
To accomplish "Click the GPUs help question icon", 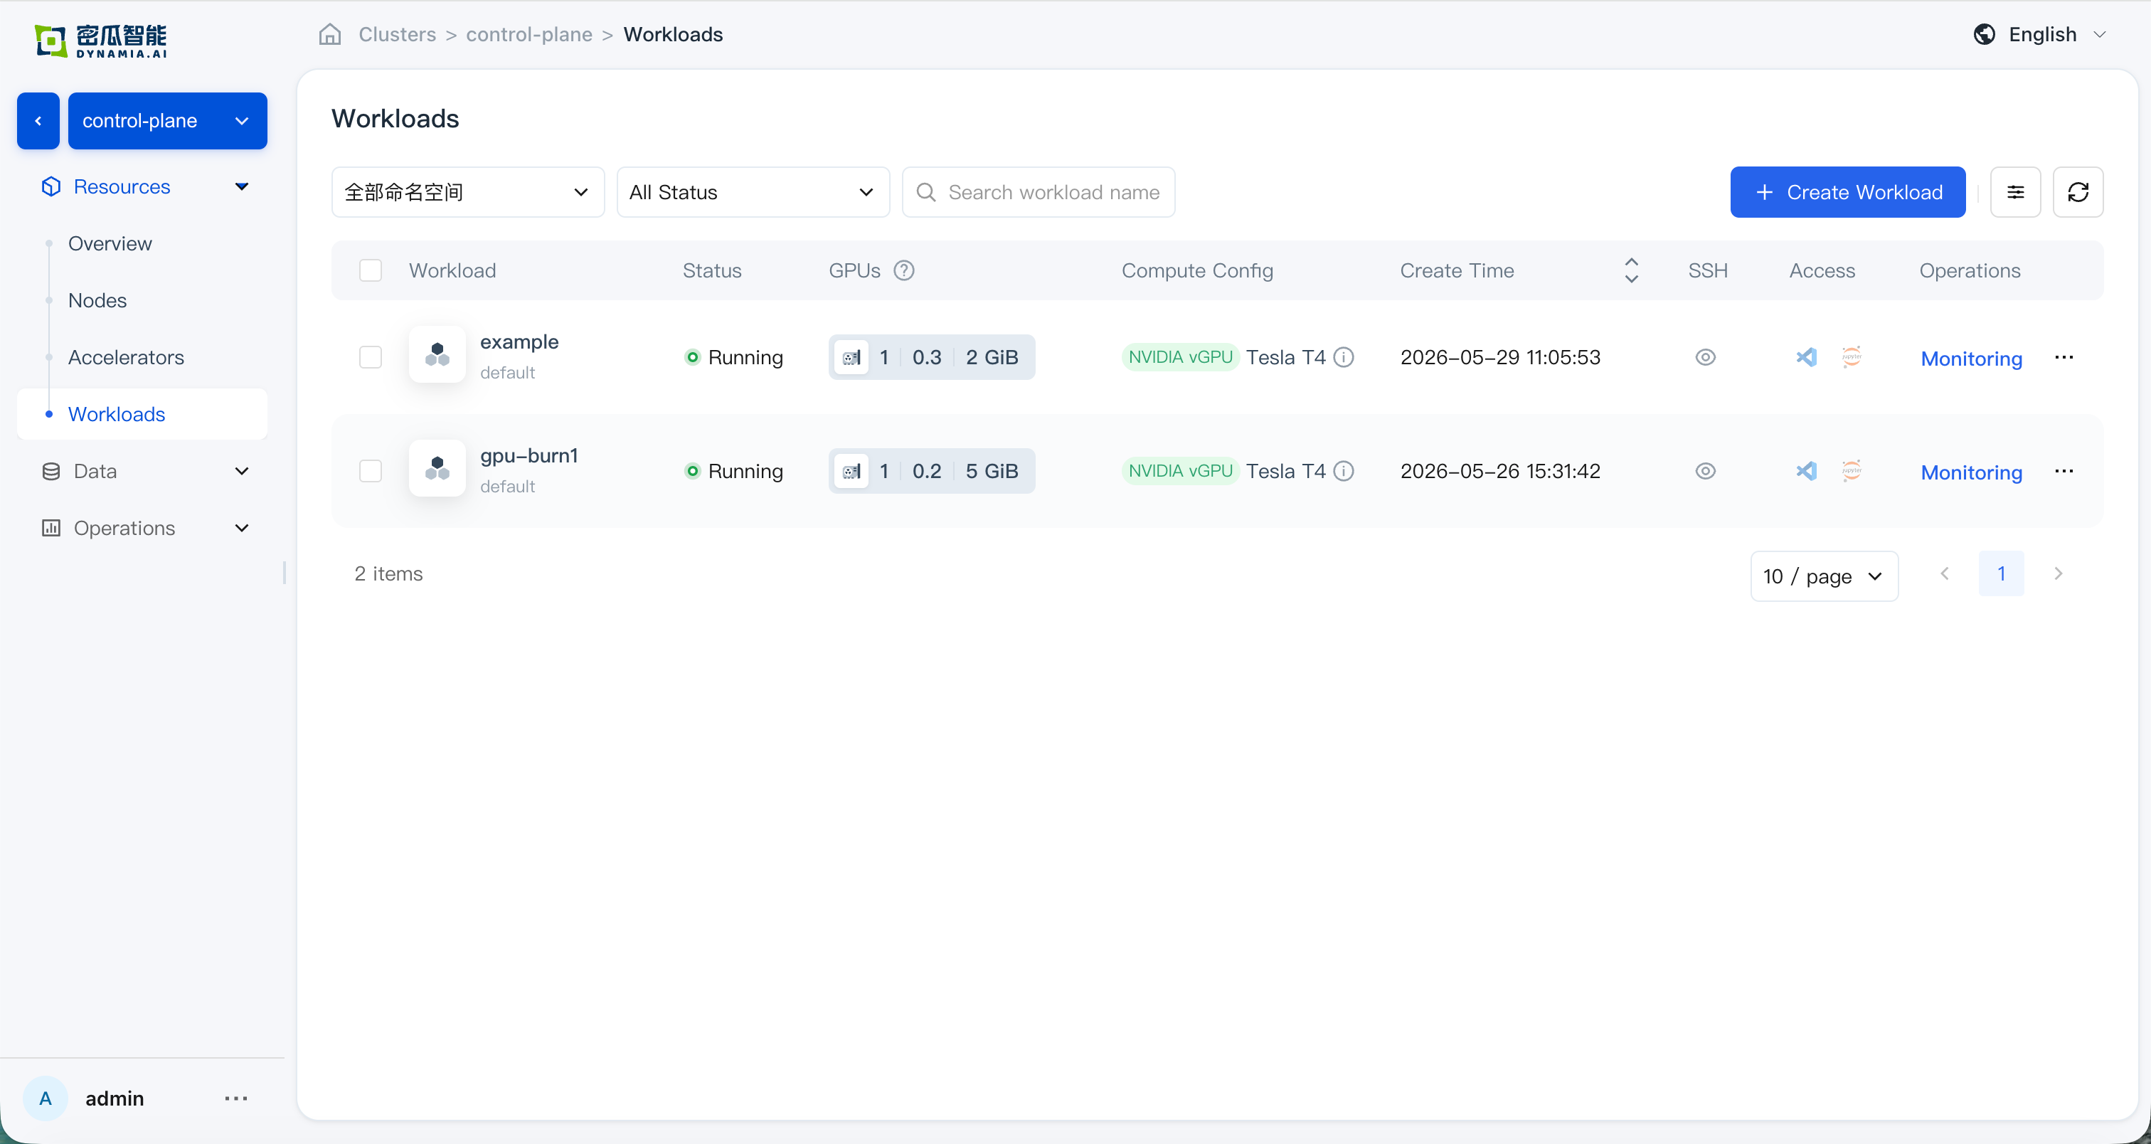I will (x=903, y=270).
